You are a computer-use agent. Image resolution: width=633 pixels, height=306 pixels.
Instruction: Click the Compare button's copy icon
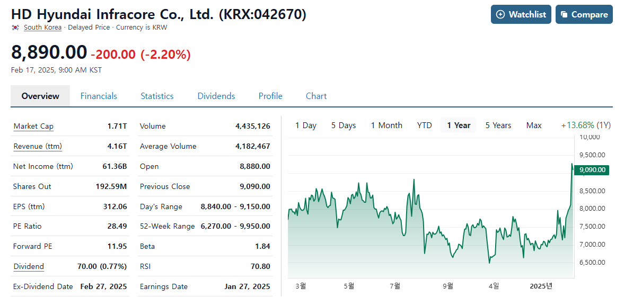click(565, 14)
